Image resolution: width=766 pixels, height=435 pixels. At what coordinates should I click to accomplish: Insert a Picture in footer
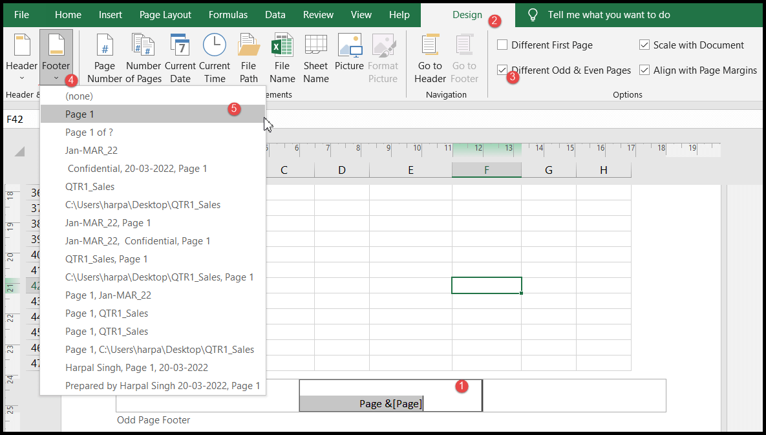349,58
